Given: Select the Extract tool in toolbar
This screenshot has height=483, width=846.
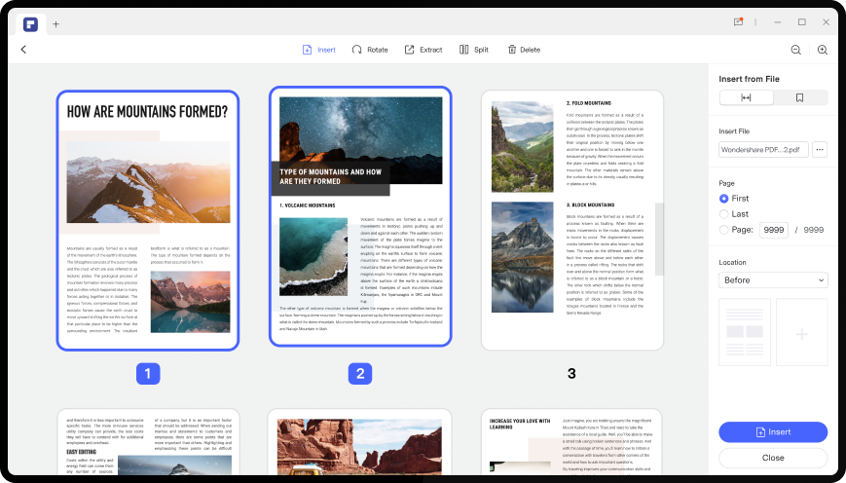Looking at the screenshot, I should click(x=423, y=50).
